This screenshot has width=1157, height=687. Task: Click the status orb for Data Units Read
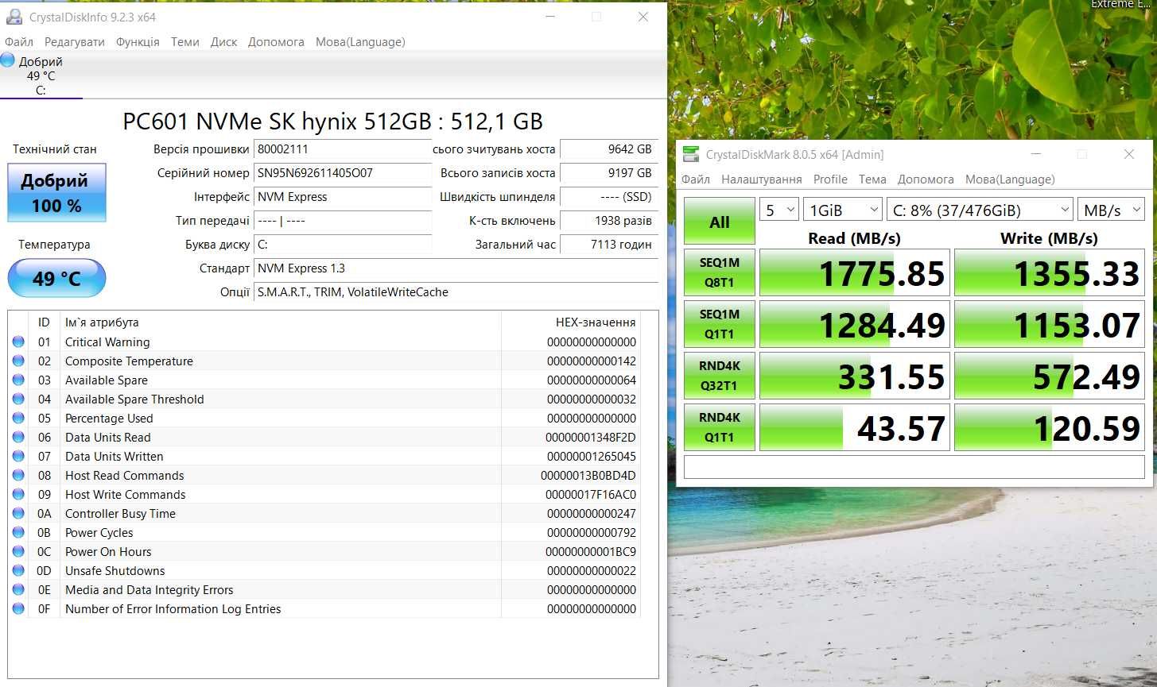(18, 438)
